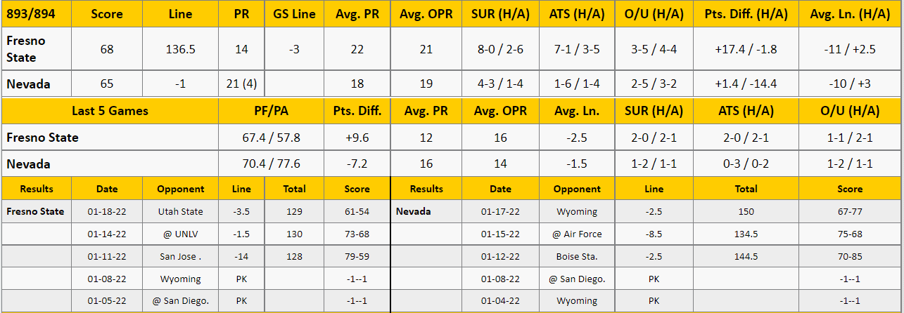This screenshot has height=313, width=904.
Task: Select the @ UNLV opponent cell
Action: point(181,234)
